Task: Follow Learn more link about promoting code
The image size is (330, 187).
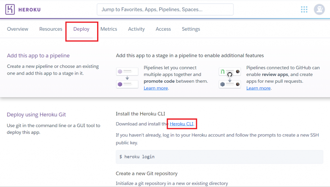Action: (156, 88)
